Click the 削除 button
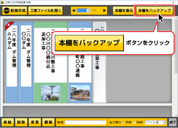 point(21,122)
